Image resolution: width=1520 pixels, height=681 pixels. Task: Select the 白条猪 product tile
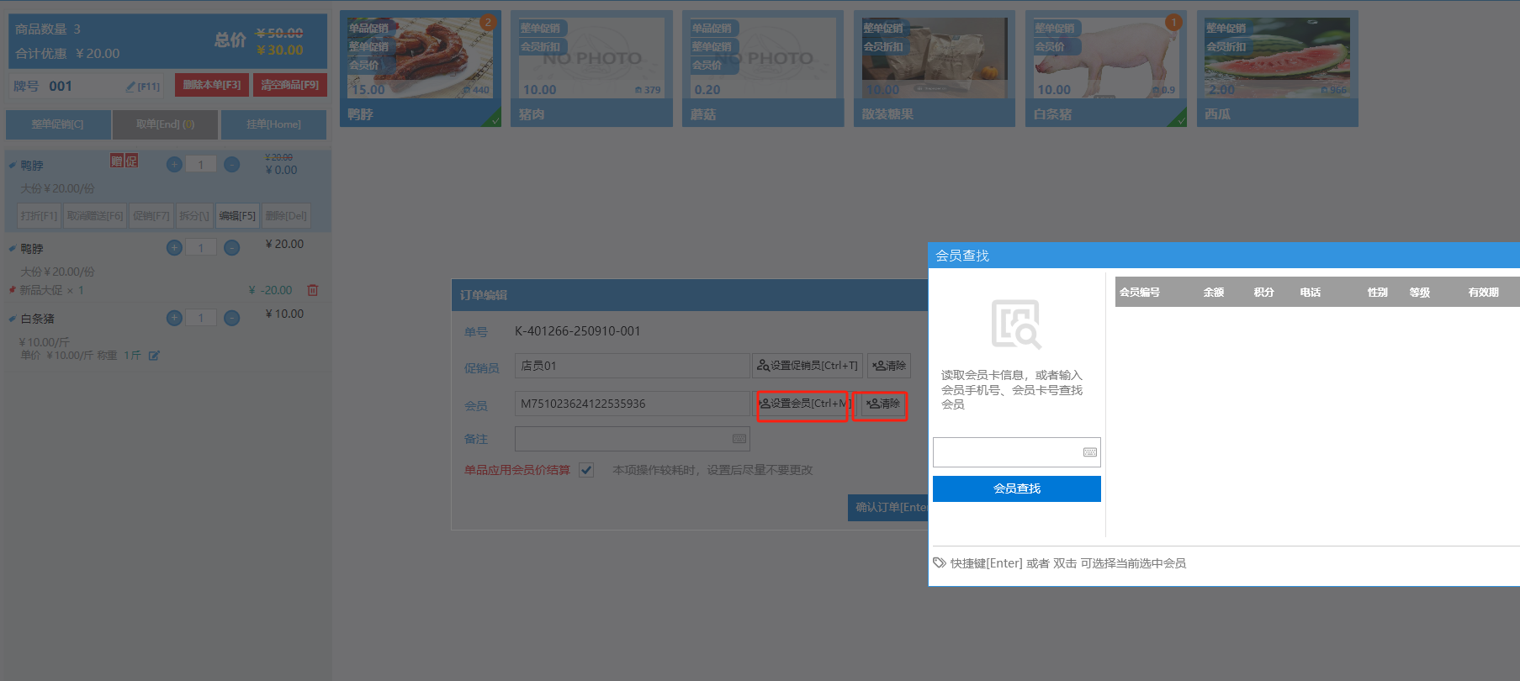point(1104,69)
